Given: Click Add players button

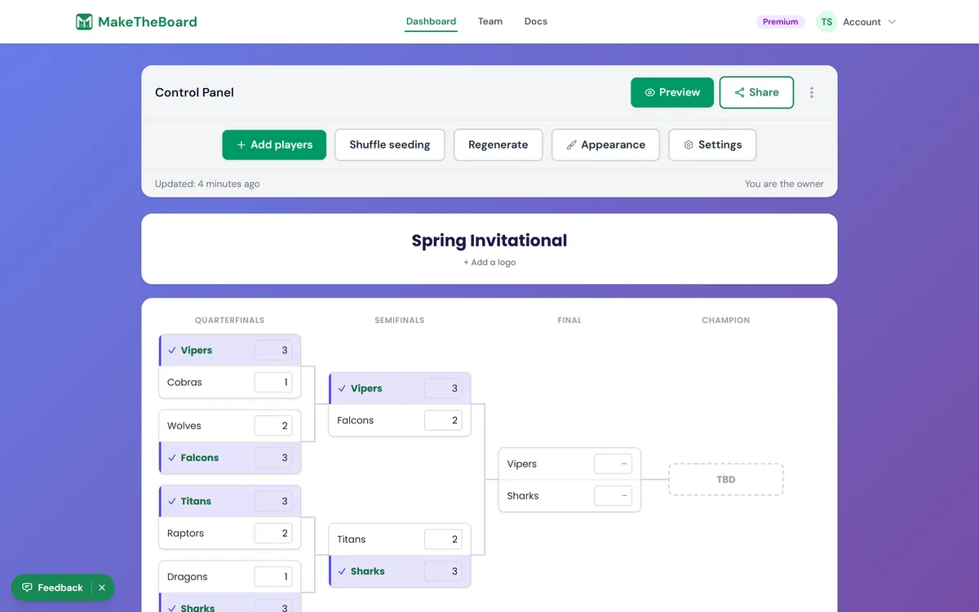Looking at the screenshot, I should point(274,144).
